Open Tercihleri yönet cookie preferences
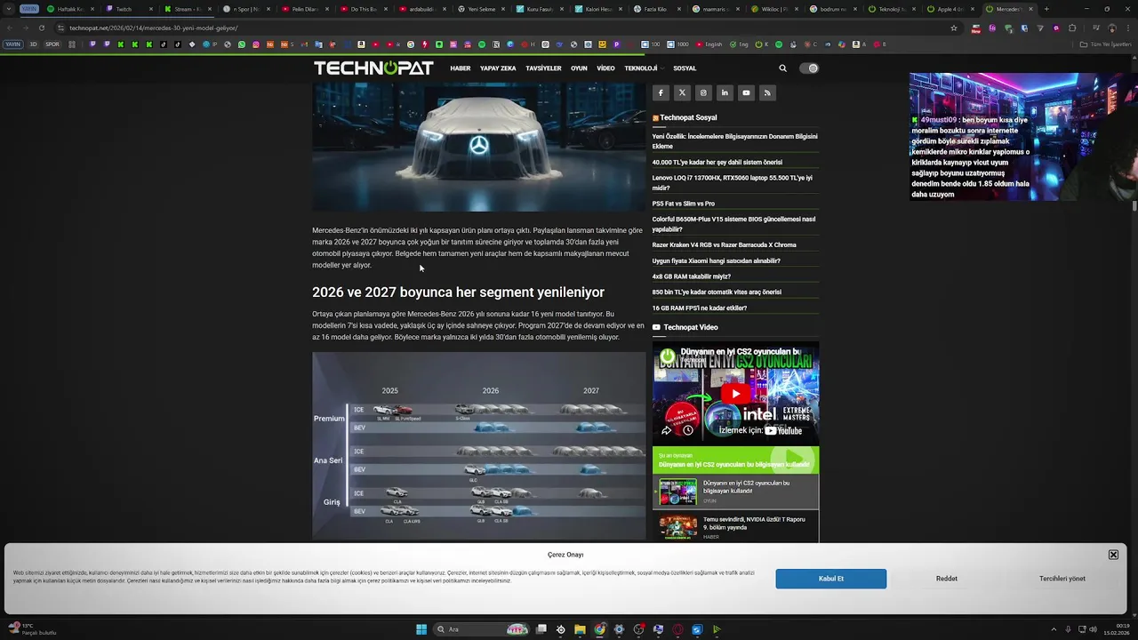Screen dimensions: 1138x640 coord(1062,579)
